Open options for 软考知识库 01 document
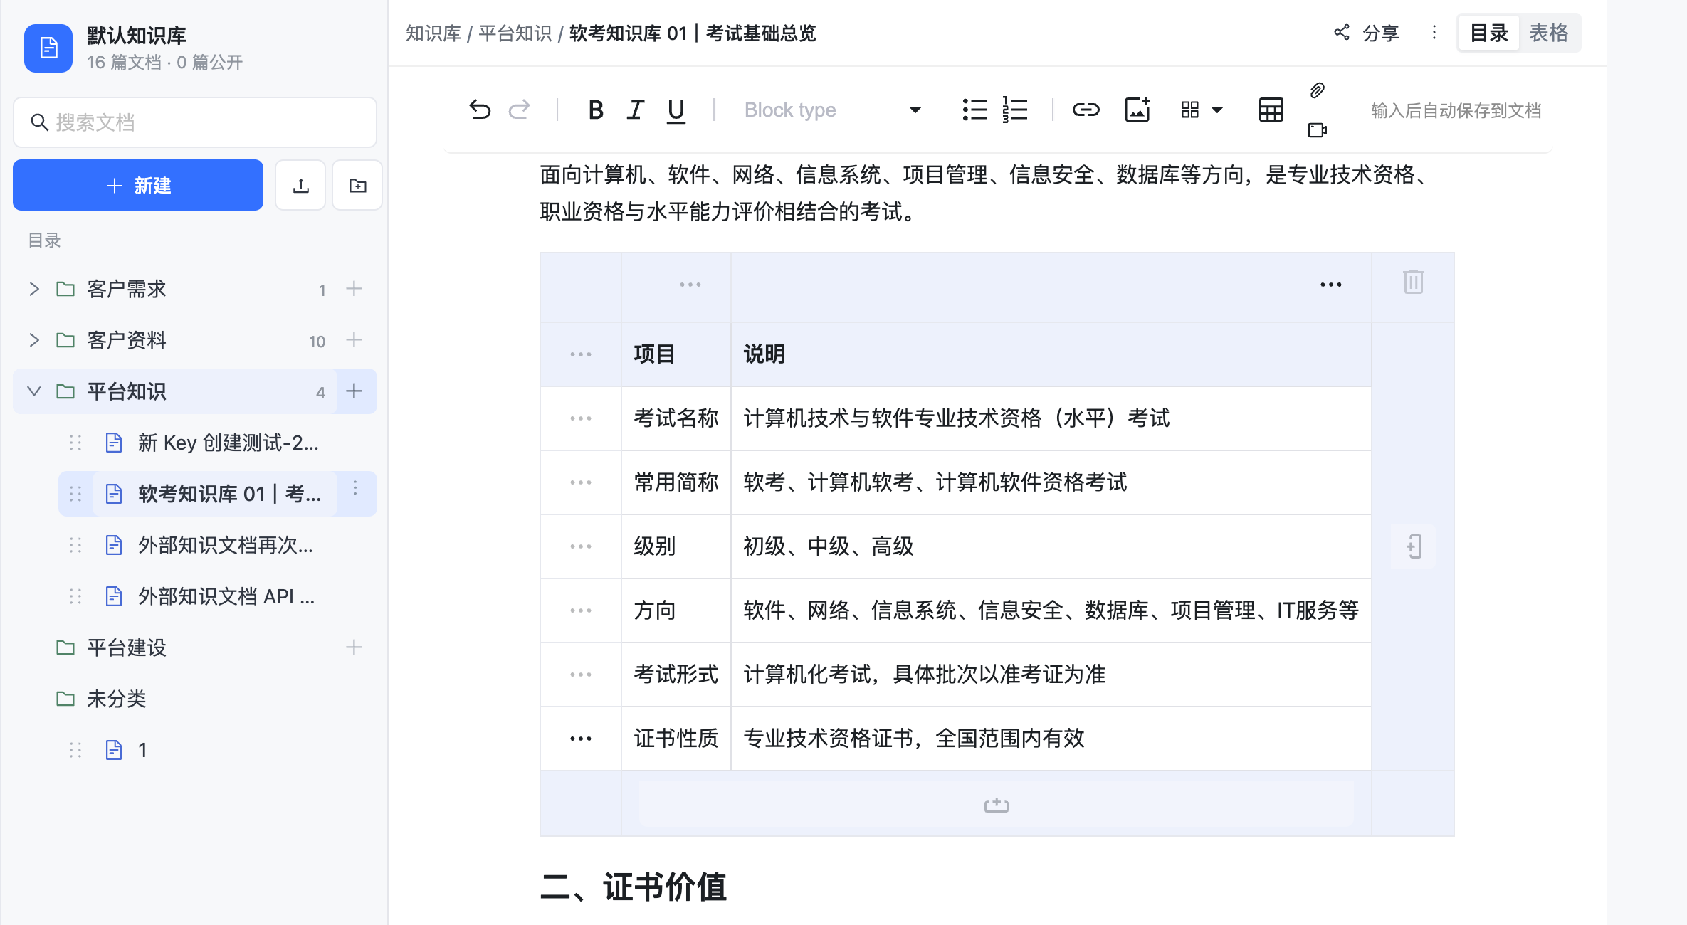Image resolution: width=1687 pixels, height=925 pixels. coord(356,488)
